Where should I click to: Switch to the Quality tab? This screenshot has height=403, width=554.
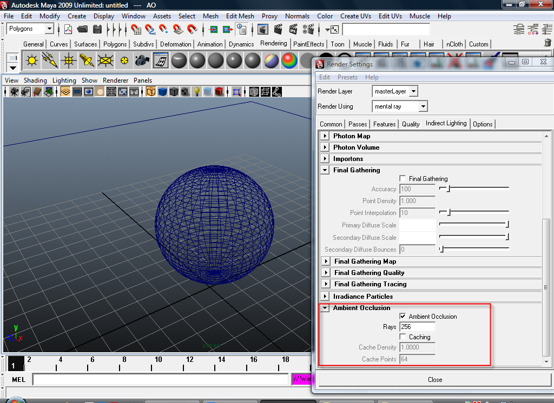[411, 124]
